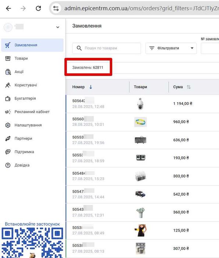The height and width of the screenshot is (258, 219).
Task: Click product thumbnail in 636,00 row
Action: pyautogui.click(x=141, y=140)
